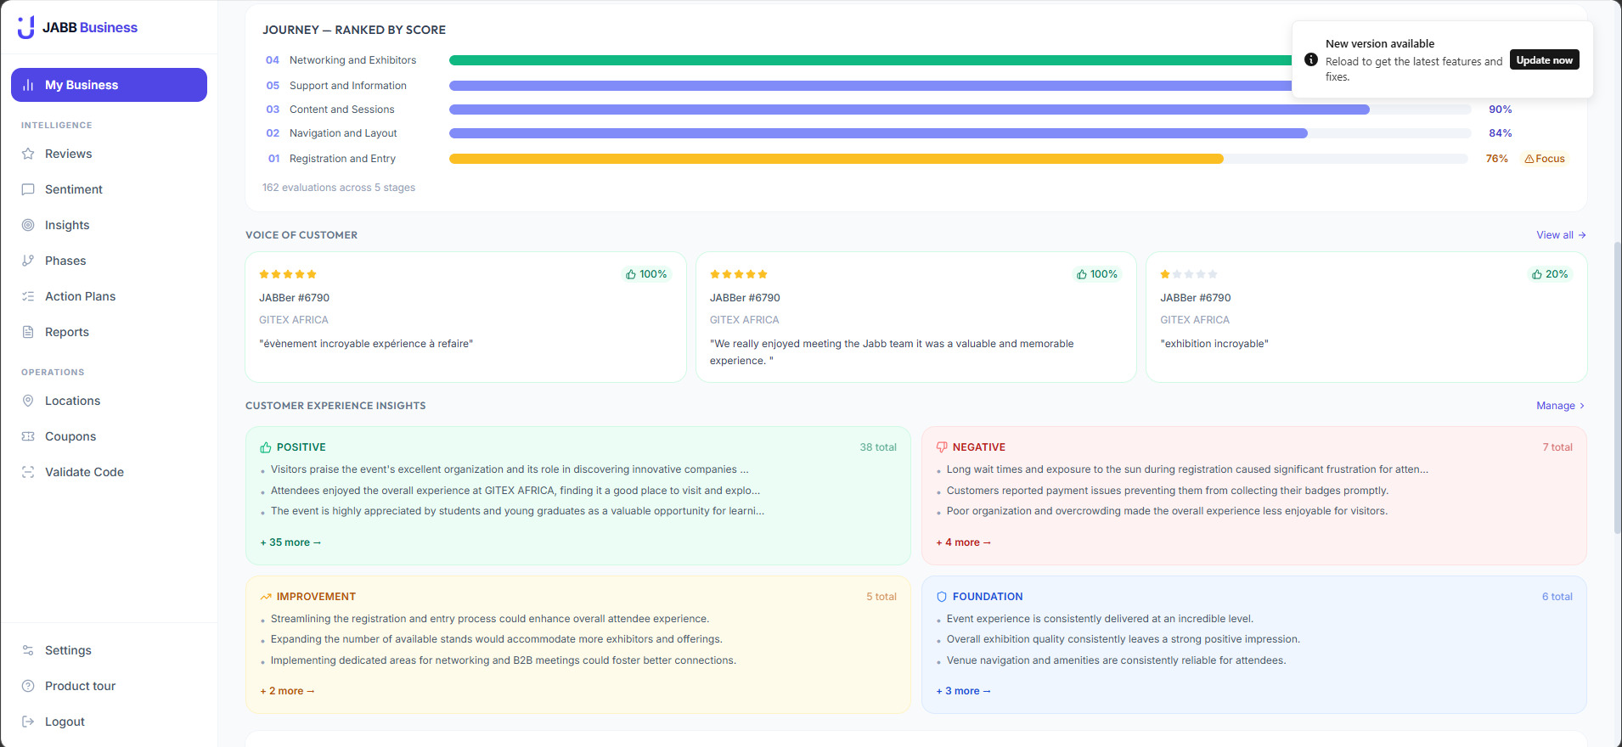Click the Validate Code scan icon
The height and width of the screenshot is (747, 1622).
(x=28, y=472)
